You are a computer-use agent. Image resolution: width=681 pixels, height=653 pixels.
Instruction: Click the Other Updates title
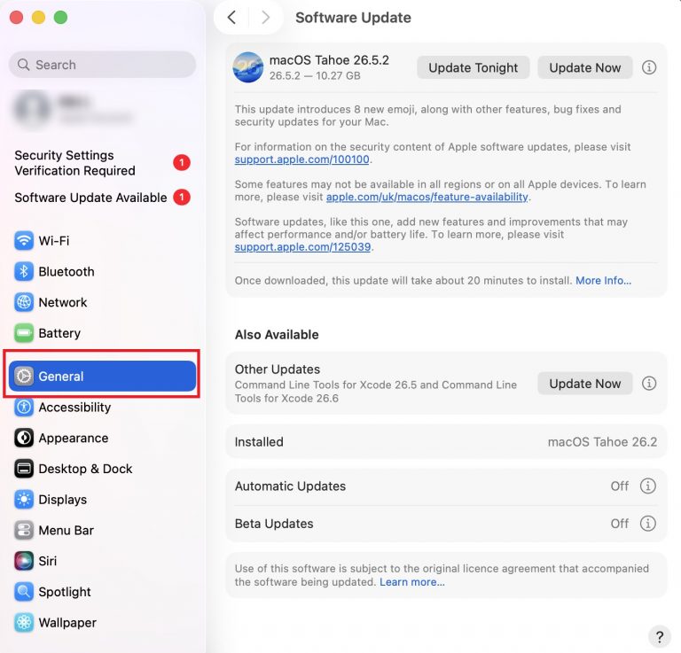click(x=277, y=369)
